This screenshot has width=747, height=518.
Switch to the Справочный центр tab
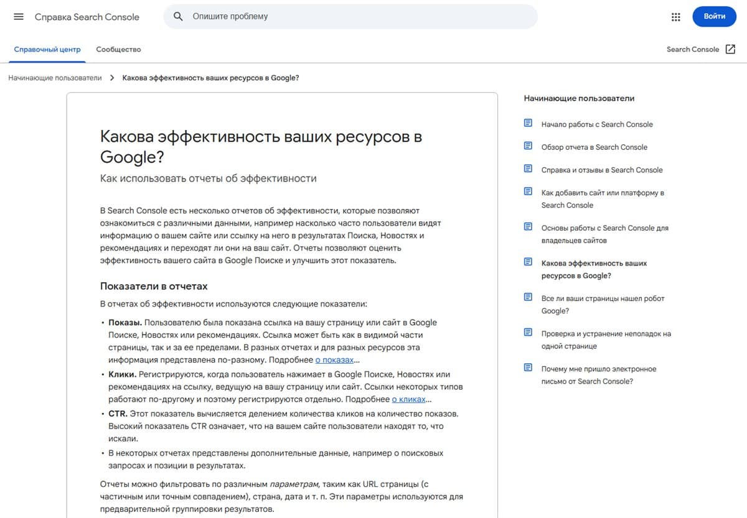(x=47, y=49)
